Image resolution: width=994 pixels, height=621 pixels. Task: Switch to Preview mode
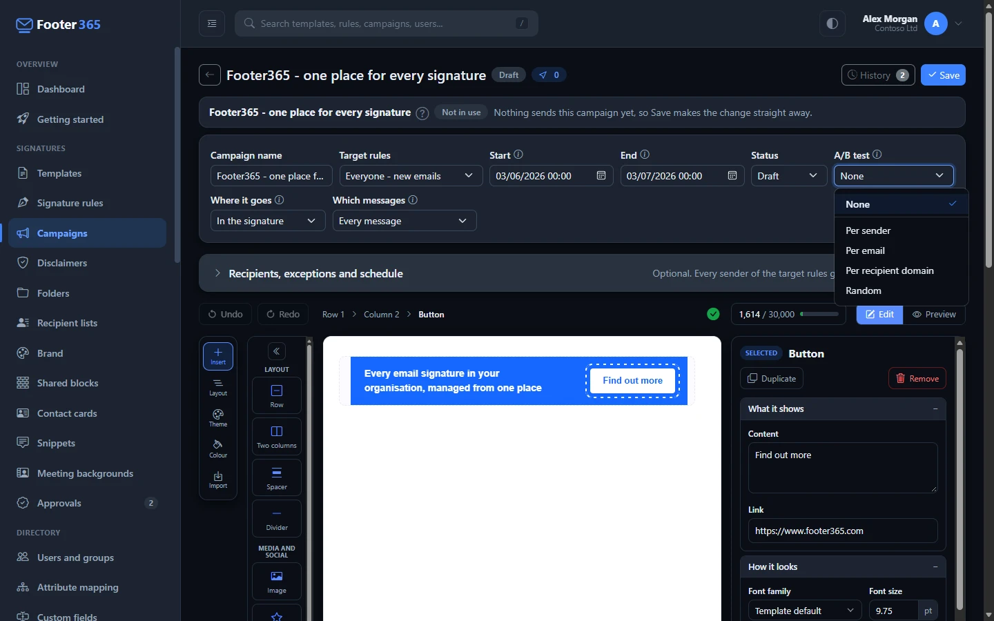click(x=934, y=314)
